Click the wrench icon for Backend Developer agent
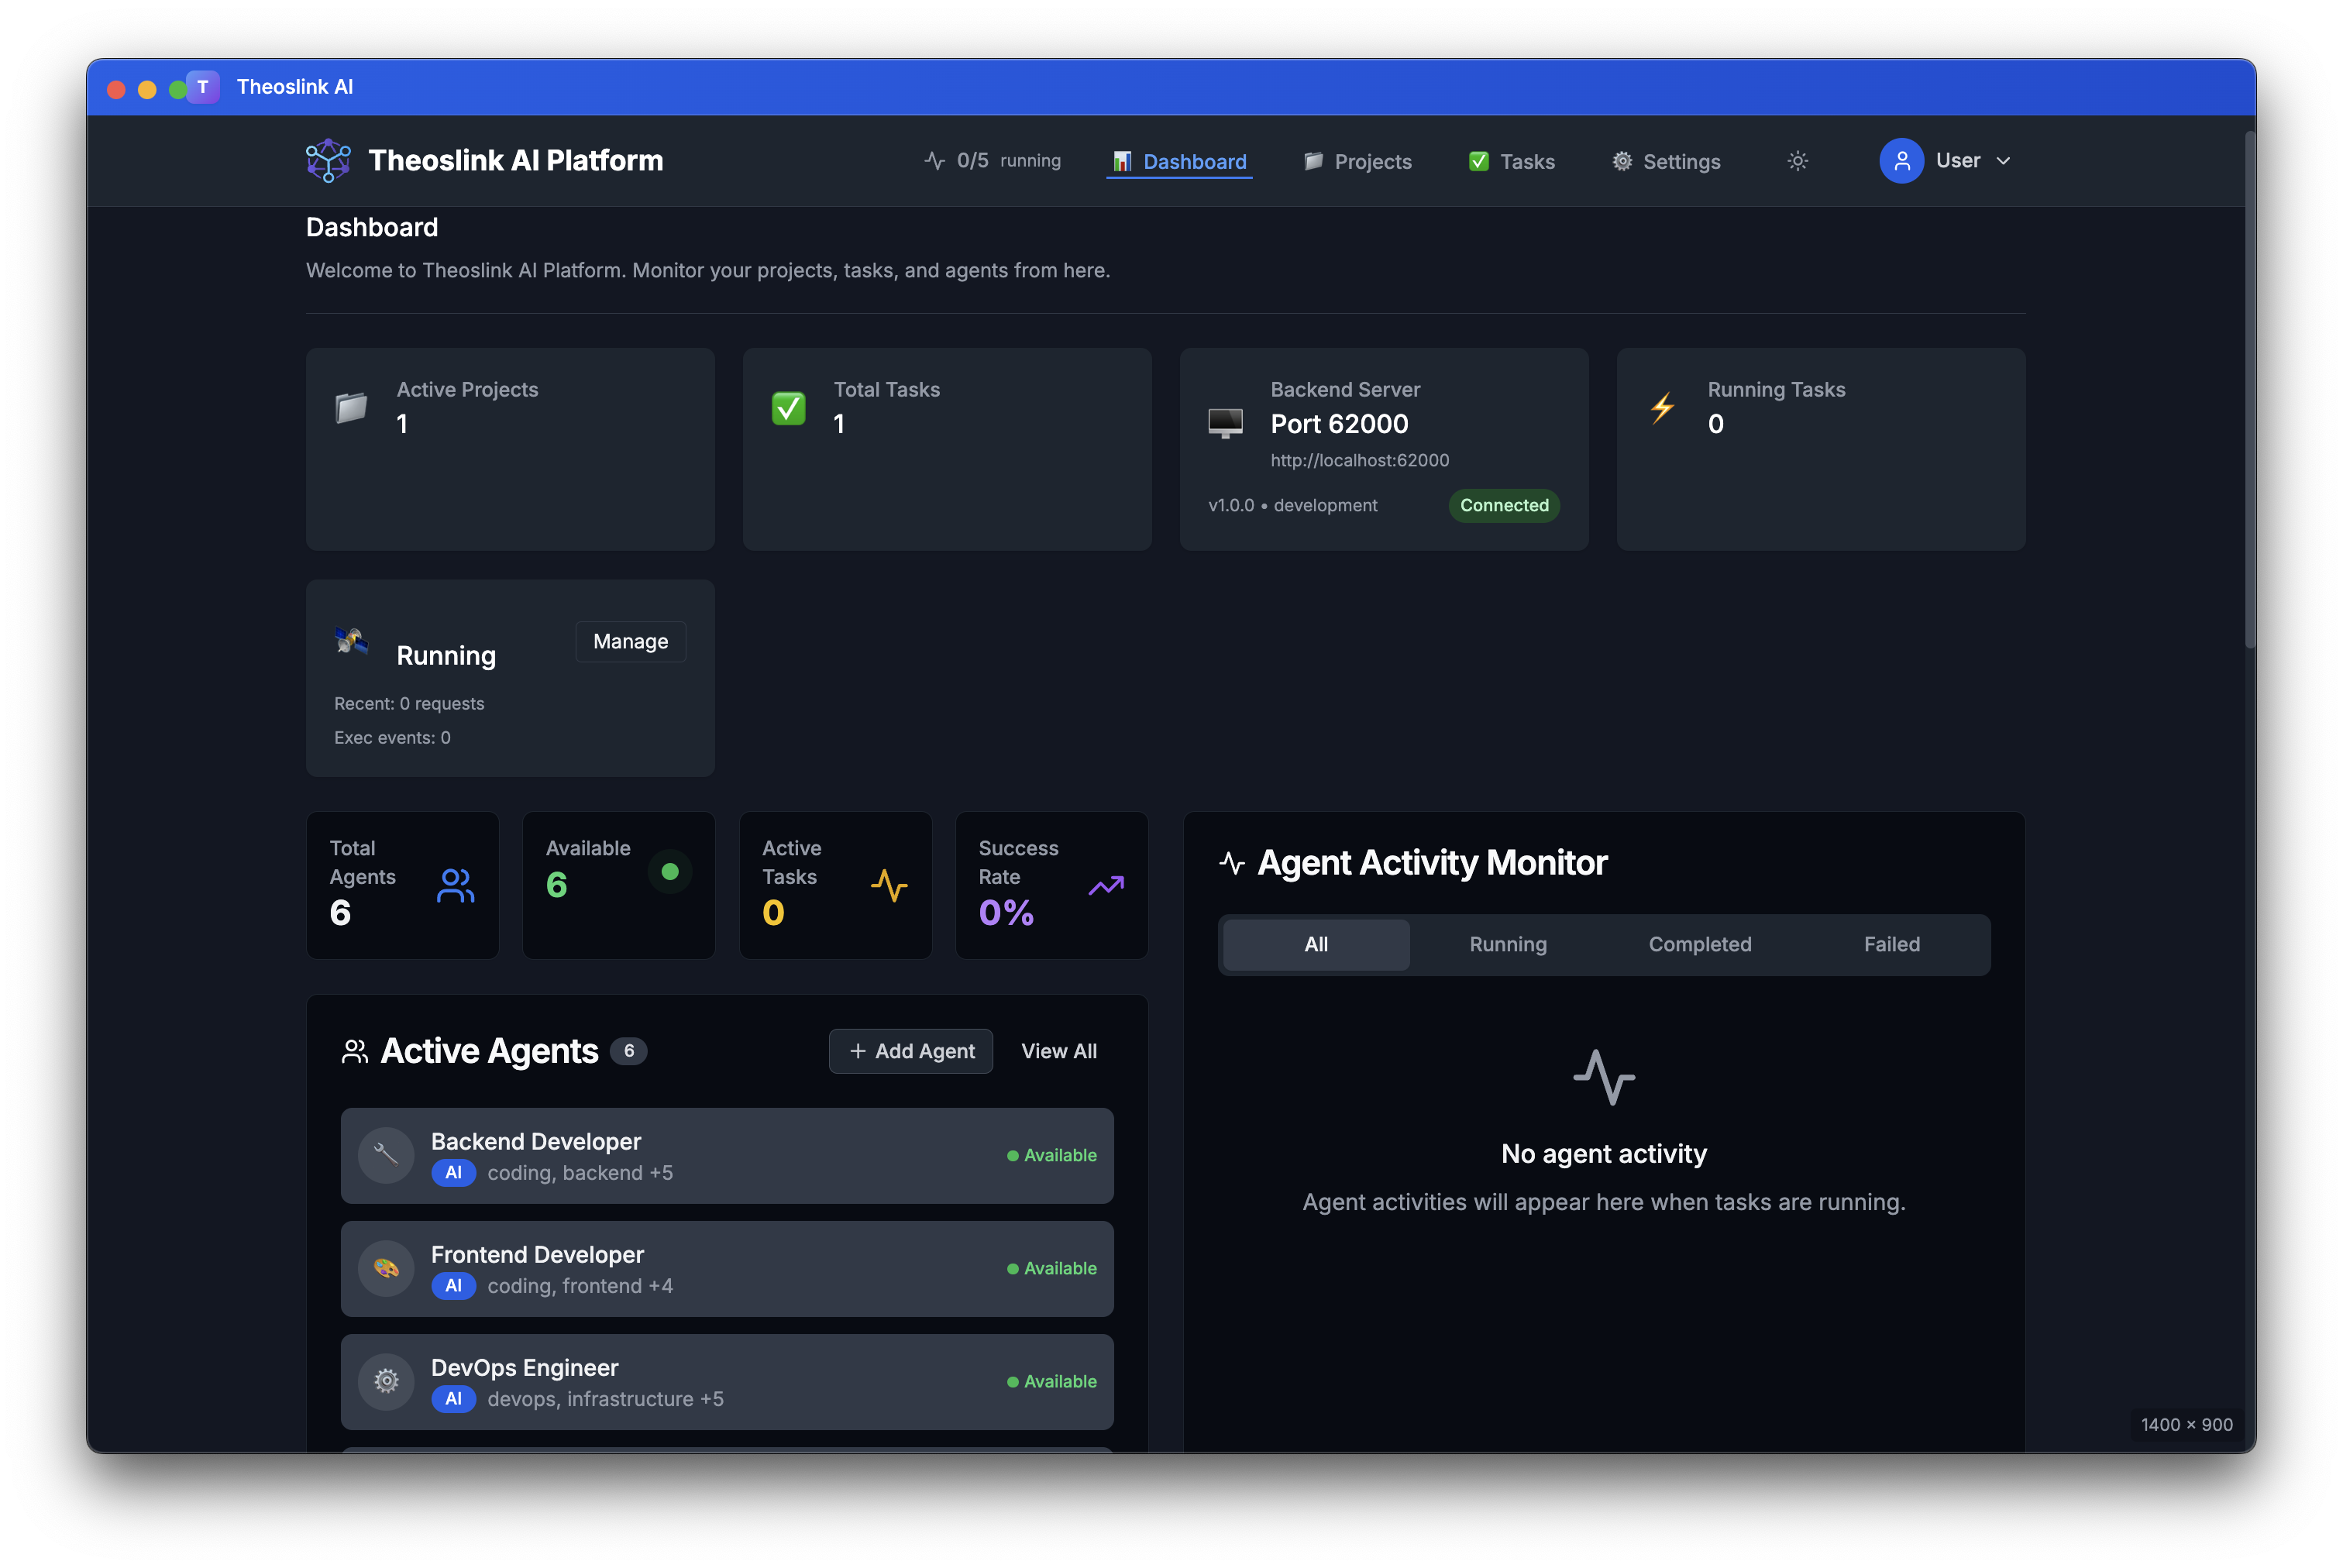Image resolution: width=2343 pixels, height=1568 pixels. pyautogui.click(x=385, y=1155)
